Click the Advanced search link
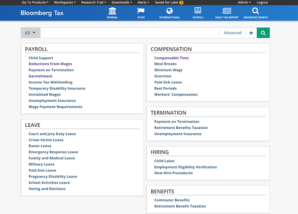The height and width of the screenshot is (214, 298). click(x=232, y=33)
